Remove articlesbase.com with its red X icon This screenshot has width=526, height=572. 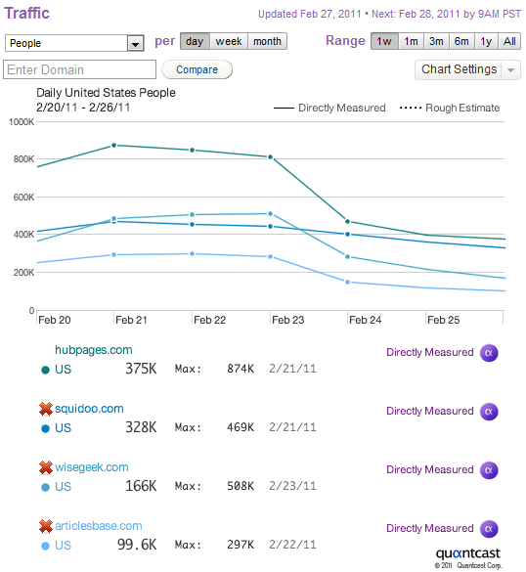pyautogui.click(x=46, y=526)
